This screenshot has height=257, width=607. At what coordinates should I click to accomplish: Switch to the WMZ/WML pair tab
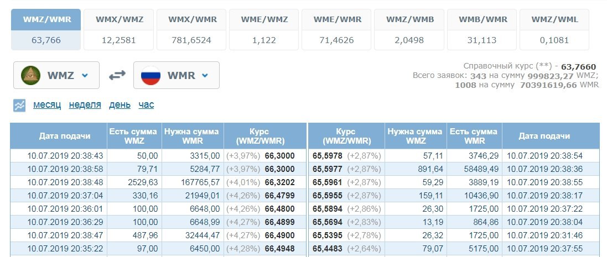(554, 29)
